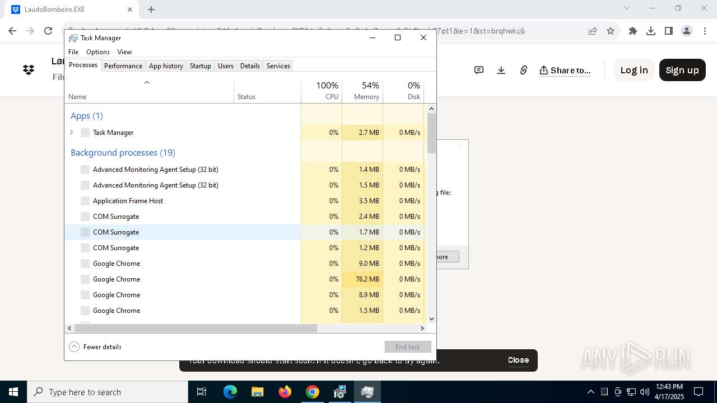Switch to the Performance tab
This screenshot has height=403, width=717.
(x=123, y=65)
